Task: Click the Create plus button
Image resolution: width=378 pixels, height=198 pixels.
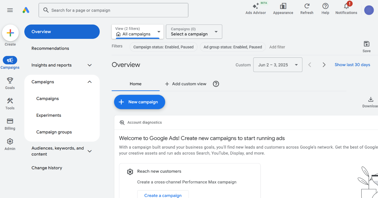Action: [10, 33]
